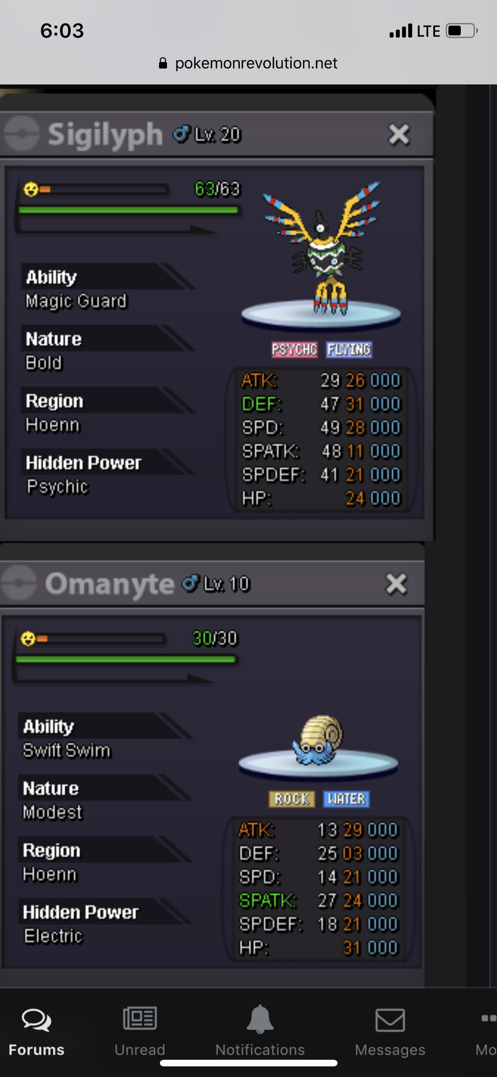Tap the ROCK type badge

tap(292, 799)
